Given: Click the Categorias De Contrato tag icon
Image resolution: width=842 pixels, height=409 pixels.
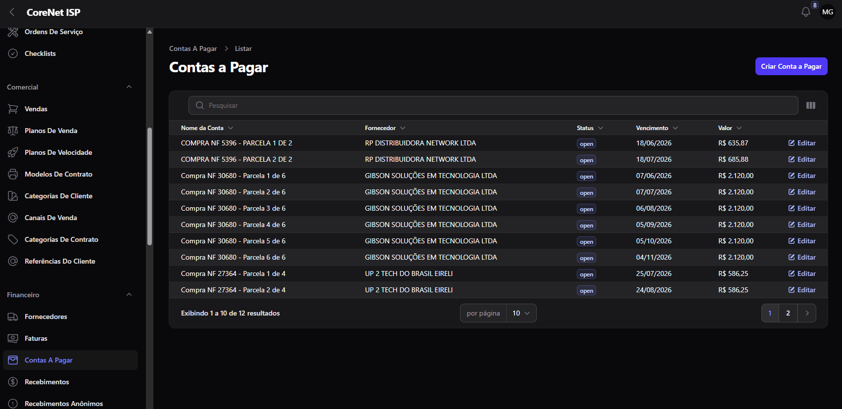Looking at the screenshot, I should pos(13,239).
